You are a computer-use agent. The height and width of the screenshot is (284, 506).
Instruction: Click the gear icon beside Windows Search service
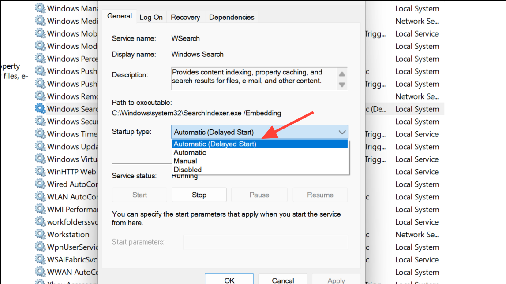(x=41, y=109)
